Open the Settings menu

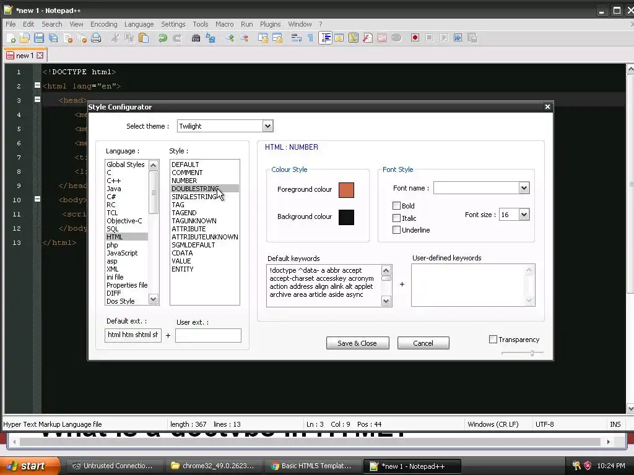[173, 24]
